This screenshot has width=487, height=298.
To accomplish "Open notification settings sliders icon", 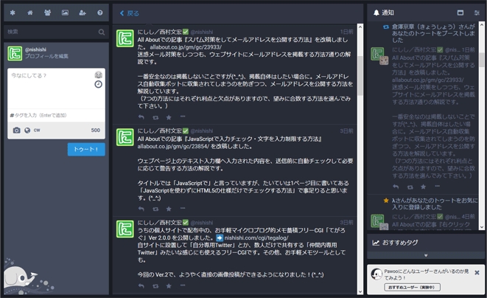I will point(477,13).
